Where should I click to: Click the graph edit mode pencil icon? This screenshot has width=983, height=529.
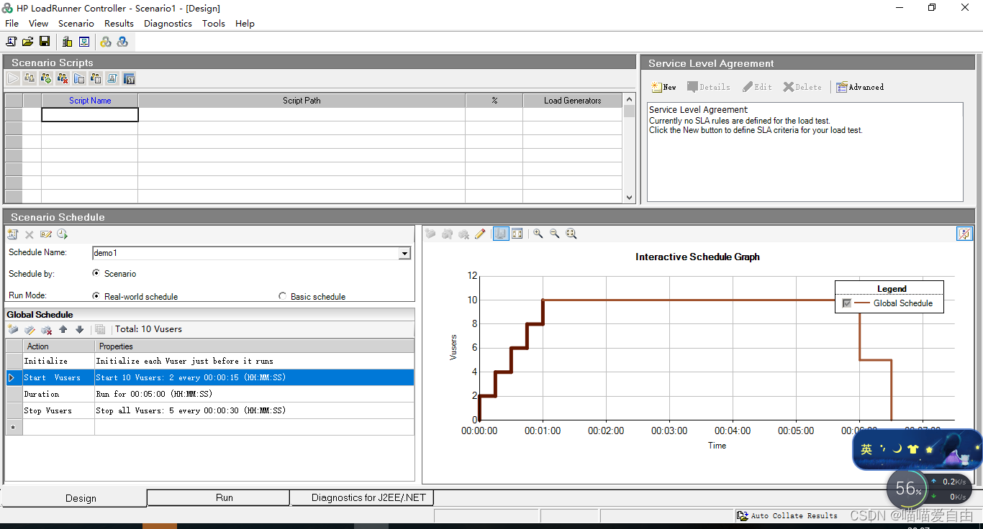pos(480,234)
